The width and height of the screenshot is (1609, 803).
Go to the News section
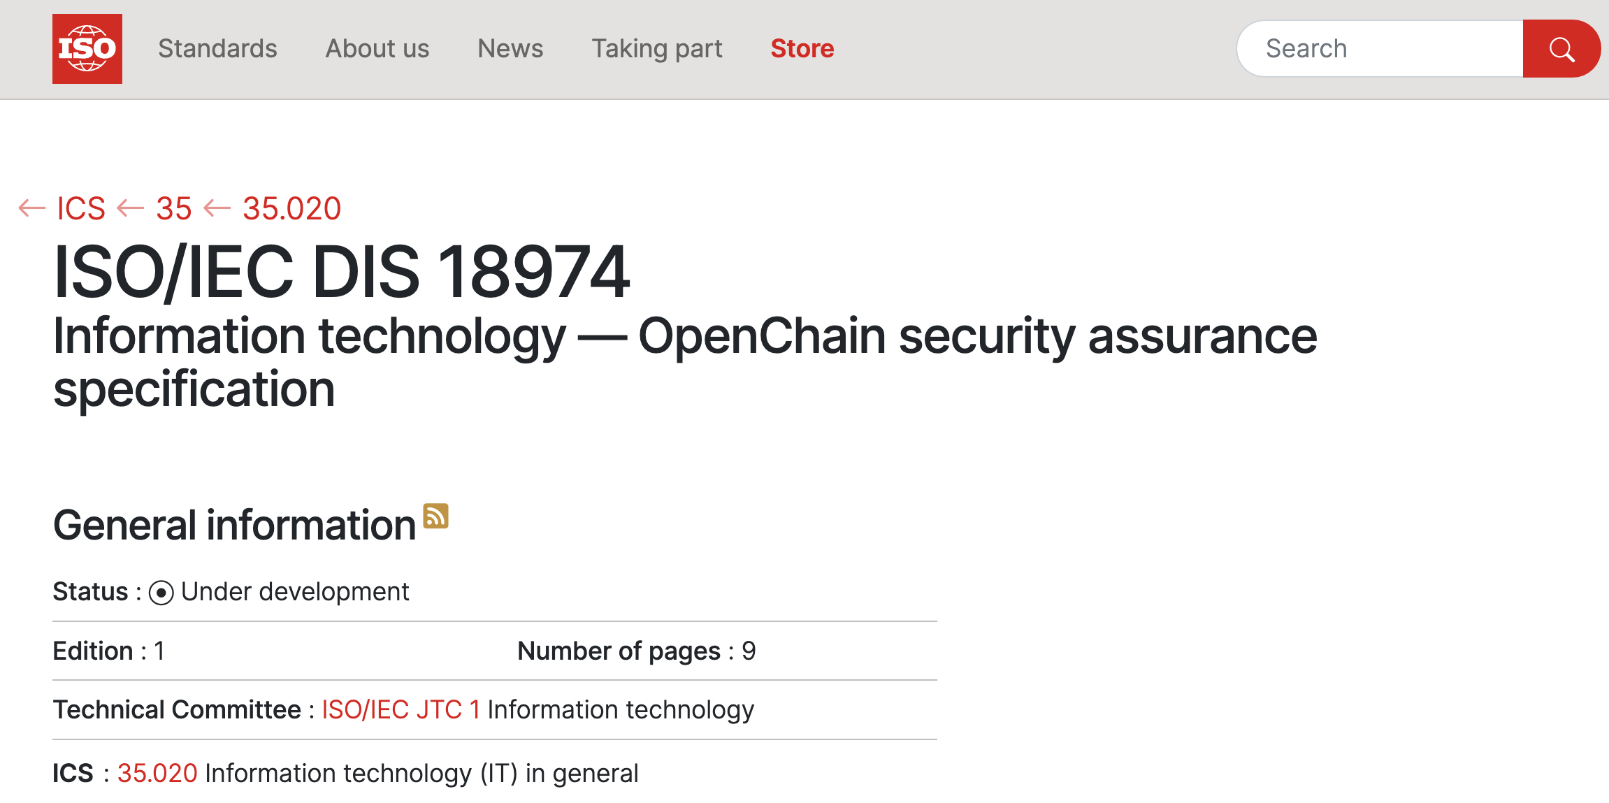click(510, 49)
